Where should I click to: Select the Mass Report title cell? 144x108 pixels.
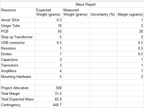point(72,4)
